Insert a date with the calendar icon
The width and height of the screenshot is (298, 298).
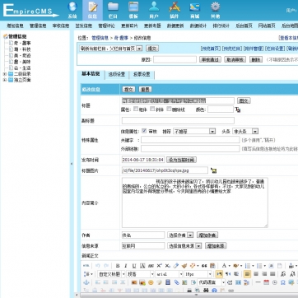(266, 282)
